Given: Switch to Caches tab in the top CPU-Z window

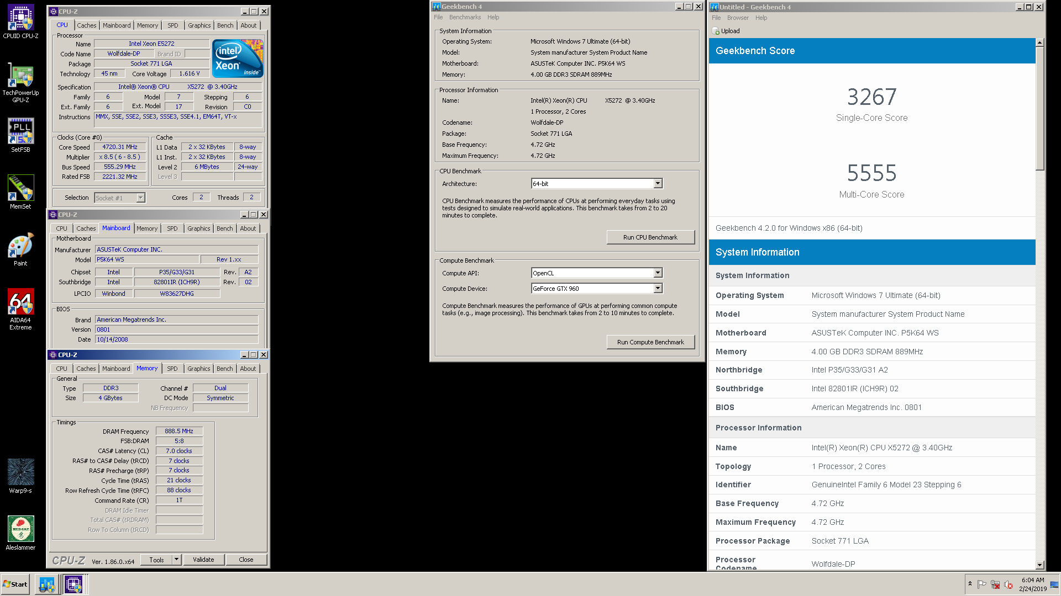Looking at the screenshot, I should pos(87,25).
